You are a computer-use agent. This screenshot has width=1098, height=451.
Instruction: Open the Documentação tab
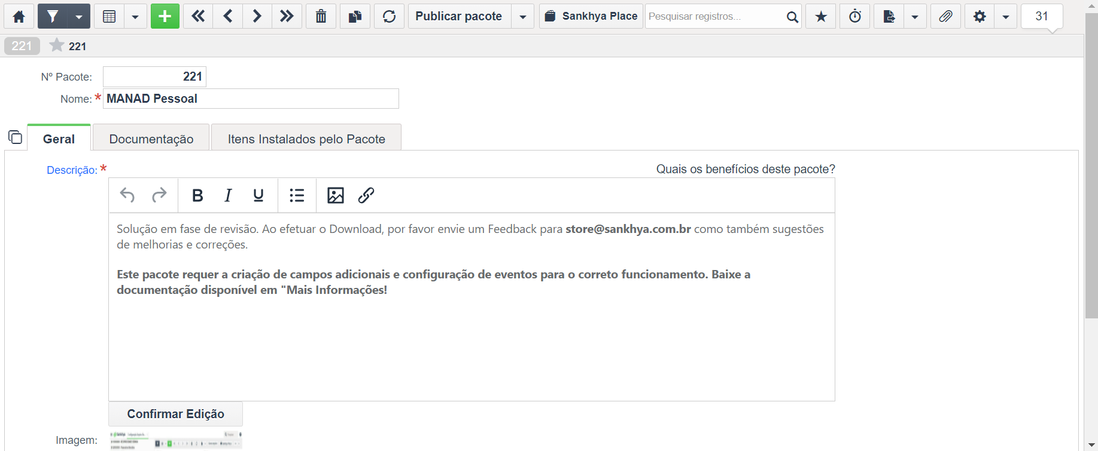click(151, 139)
